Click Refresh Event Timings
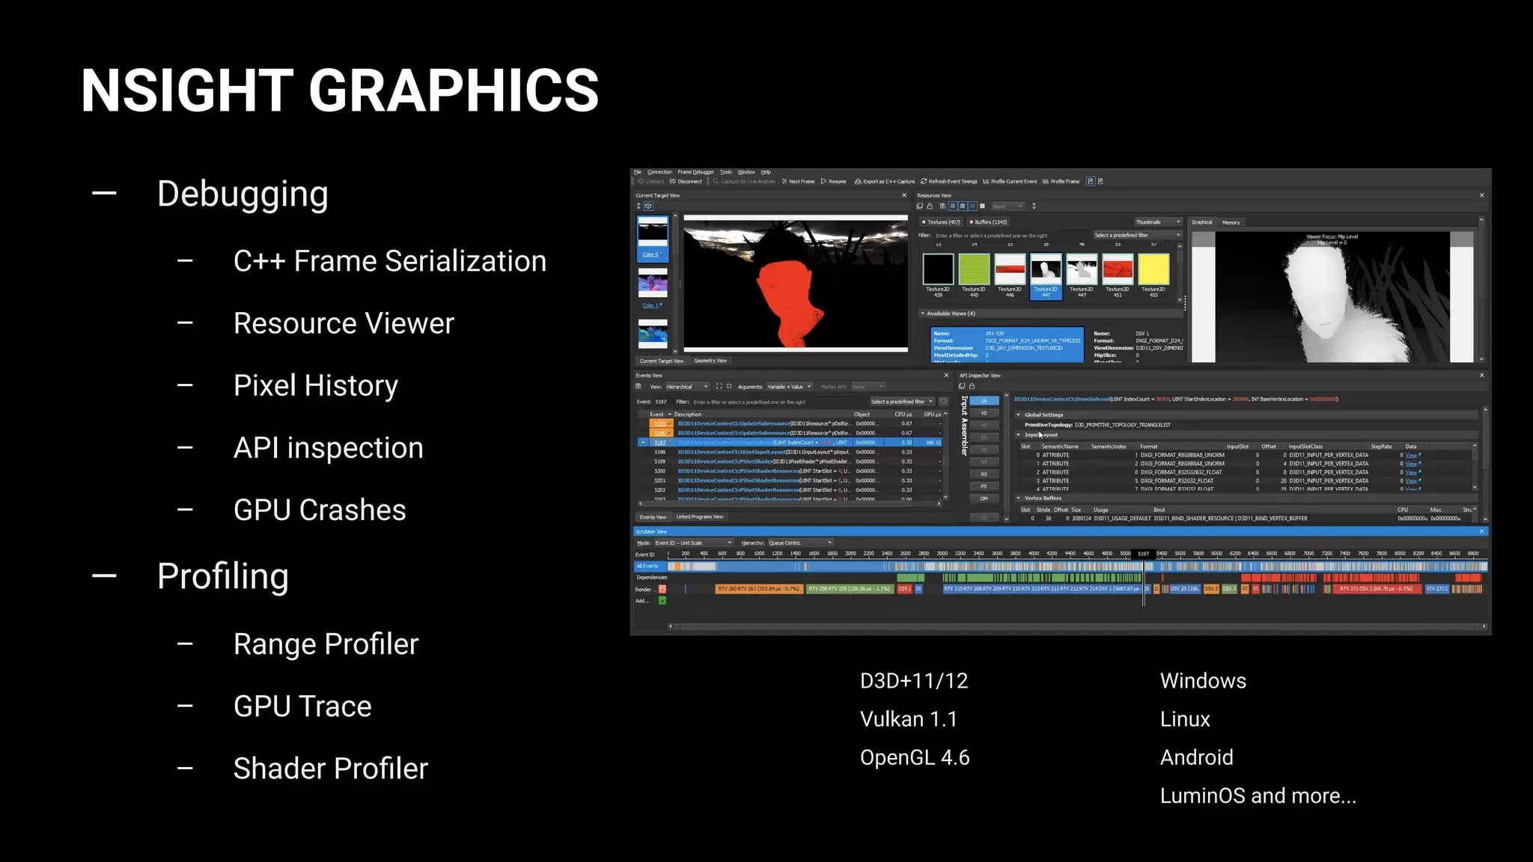The height and width of the screenshot is (862, 1533). 949,181
